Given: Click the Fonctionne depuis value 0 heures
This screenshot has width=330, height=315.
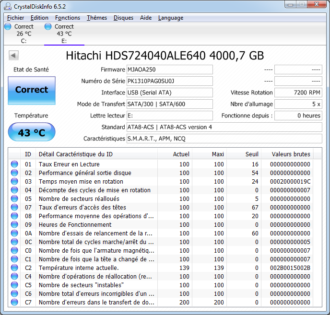Looking at the screenshot, I should pyautogui.click(x=298, y=116).
